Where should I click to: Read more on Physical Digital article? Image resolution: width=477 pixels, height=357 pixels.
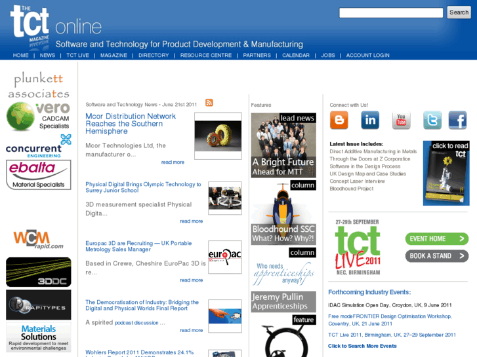[192, 221]
